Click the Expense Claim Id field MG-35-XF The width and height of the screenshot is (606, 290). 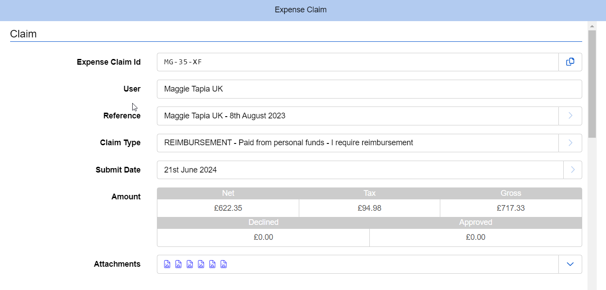358,62
